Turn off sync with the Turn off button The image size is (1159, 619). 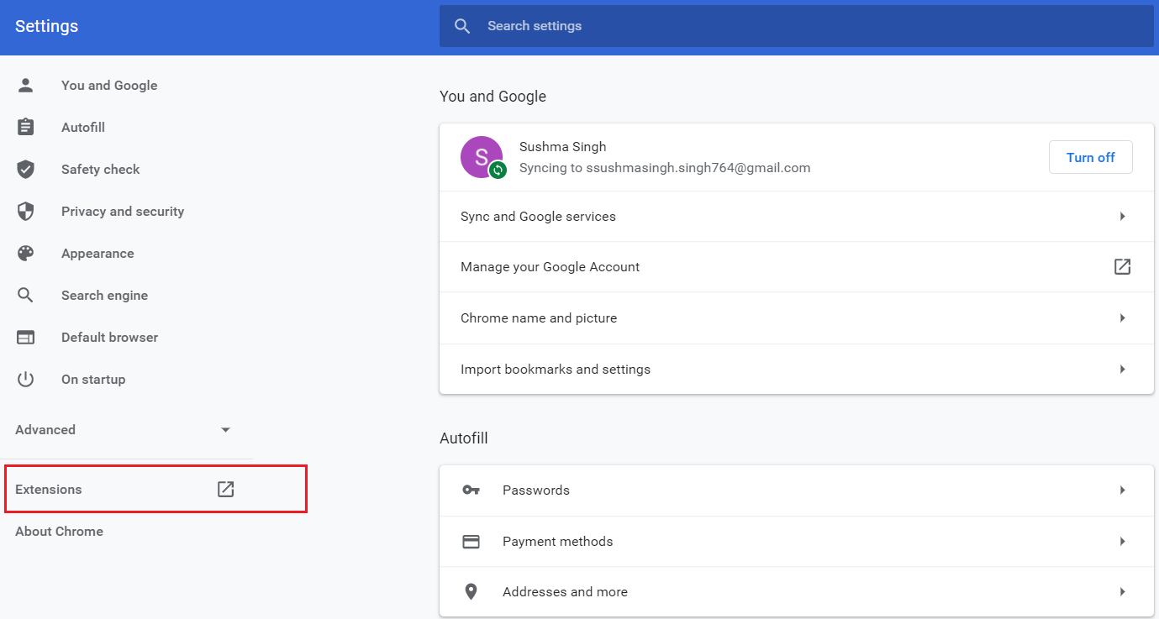1090,157
